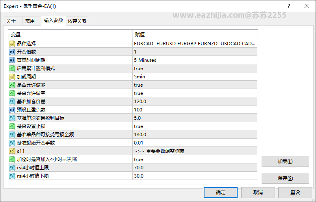Click the 变量 column header
This screenshot has width=316, height=202.
pyautogui.click(x=71, y=35)
